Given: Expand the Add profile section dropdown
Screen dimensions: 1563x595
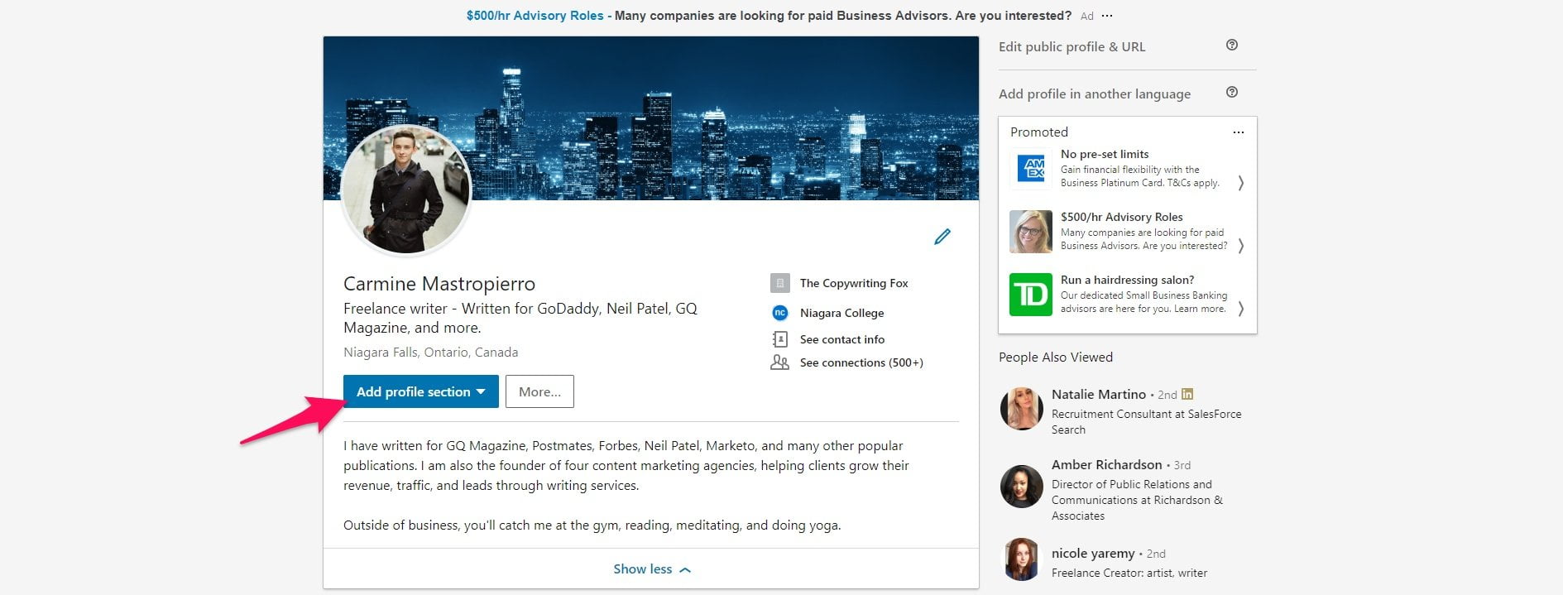Looking at the screenshot, I should click(421, 391).
